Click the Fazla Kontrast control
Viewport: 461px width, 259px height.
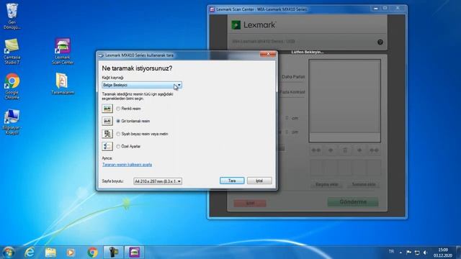tap(292, 92)
